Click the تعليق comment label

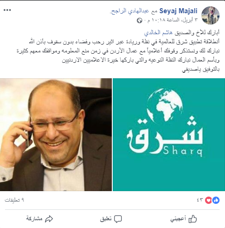pyautogui.click(x=105, y=219)
